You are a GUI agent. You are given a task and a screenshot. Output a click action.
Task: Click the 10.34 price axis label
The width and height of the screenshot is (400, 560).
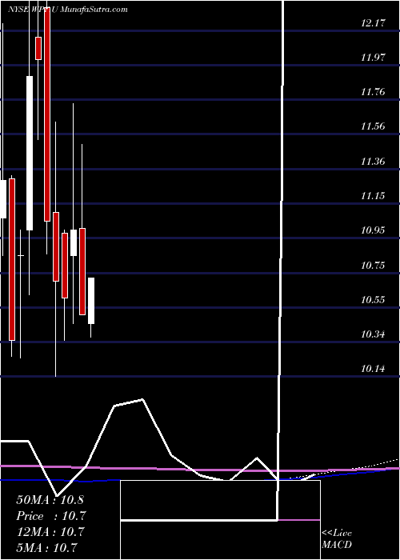[x=374, y=334]
